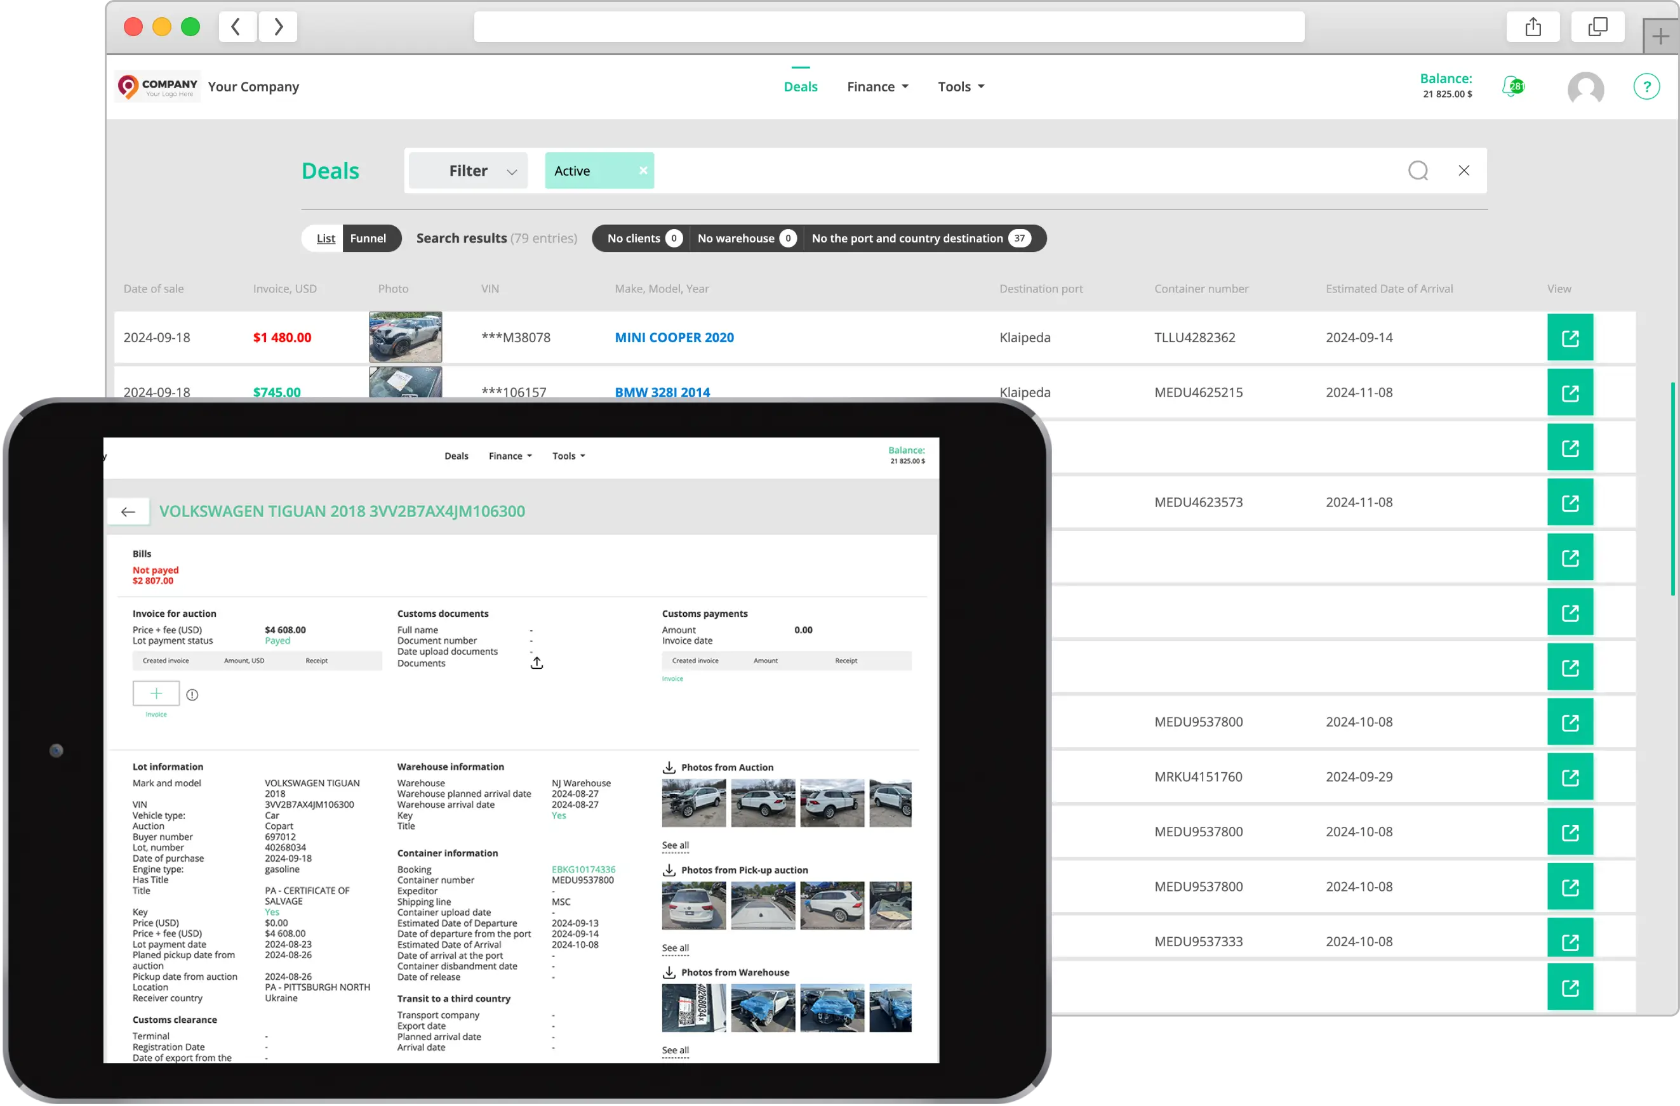Open deal view for MINI COOPER 2020 row
The width and height of the screenshot is (1680, 1106).
coord(1570,338)
